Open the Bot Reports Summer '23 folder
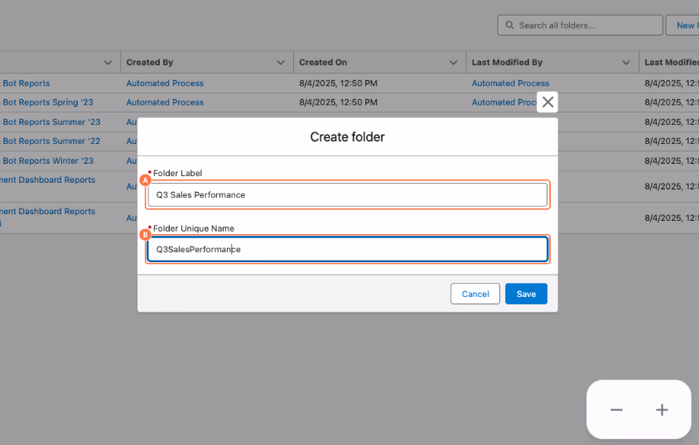 (x=51, y=122)
